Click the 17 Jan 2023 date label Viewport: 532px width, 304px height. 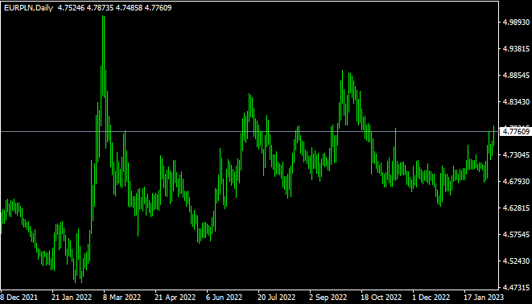(484, 298)
